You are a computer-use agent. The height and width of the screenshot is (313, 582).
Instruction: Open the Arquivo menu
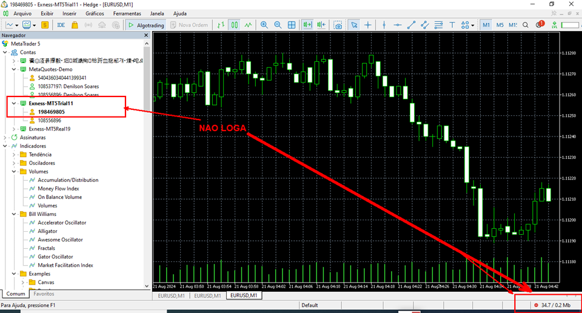click(x=22, y=13)
